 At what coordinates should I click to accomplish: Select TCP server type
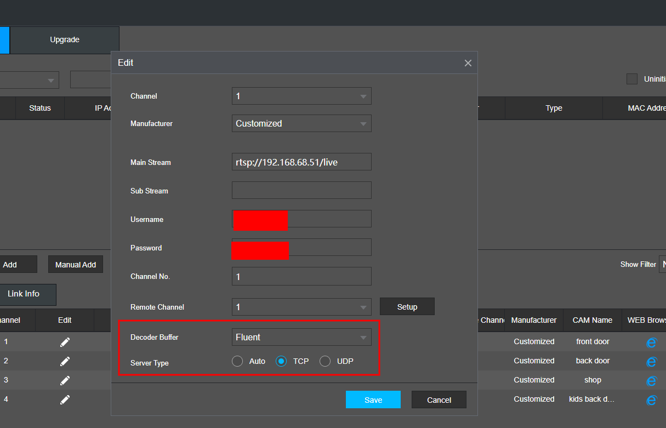coord(281,361)
